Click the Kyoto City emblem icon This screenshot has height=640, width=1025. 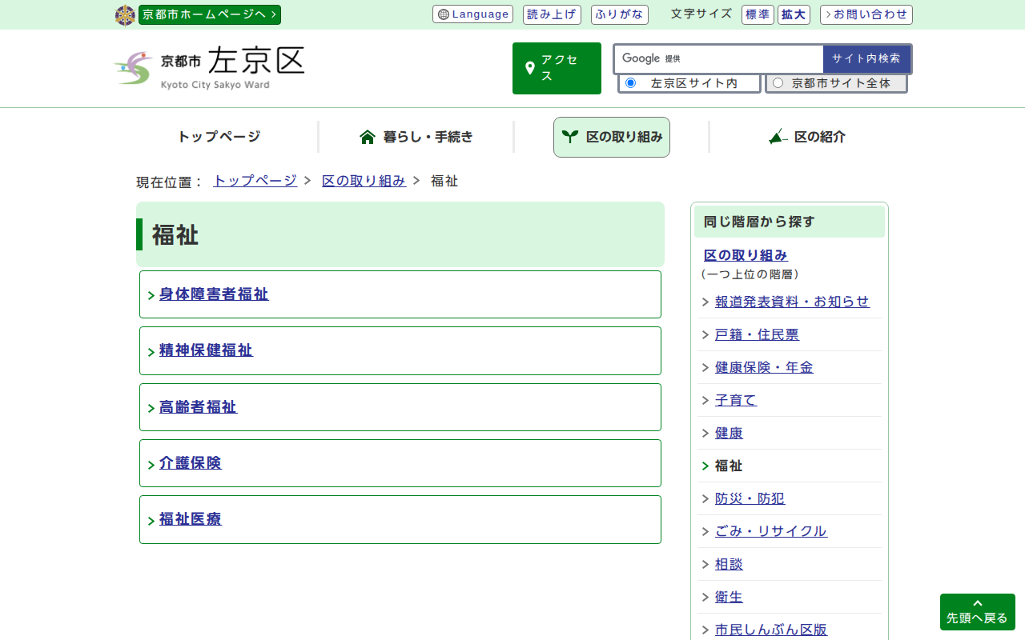(x=125, y=15)
